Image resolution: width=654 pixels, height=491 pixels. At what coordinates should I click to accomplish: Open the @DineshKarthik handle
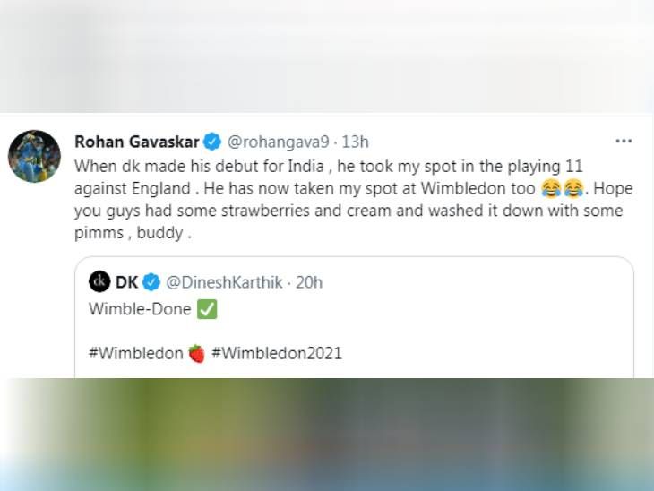coord(224,282)
